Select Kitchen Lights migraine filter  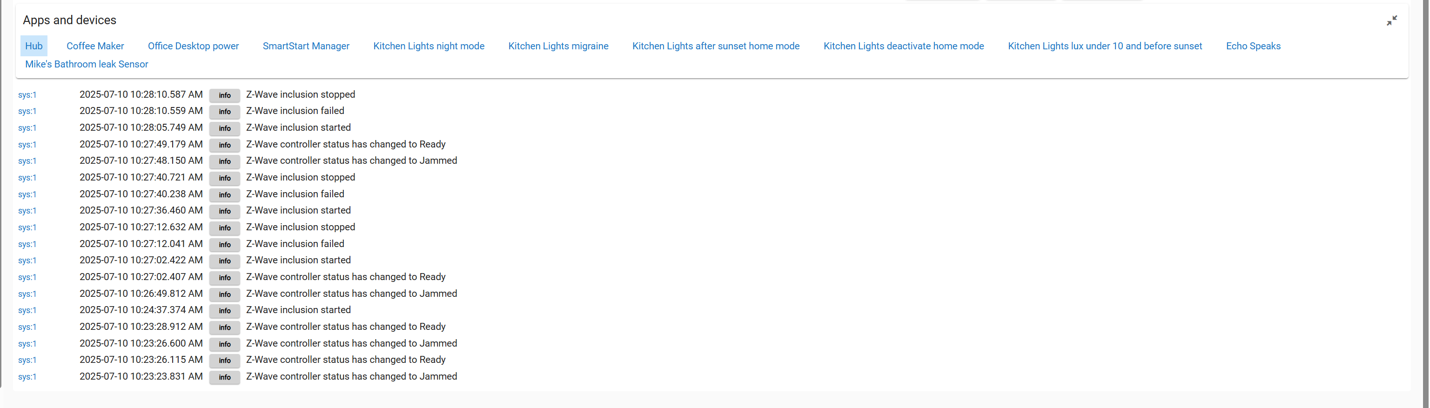[x=558, y=46]
